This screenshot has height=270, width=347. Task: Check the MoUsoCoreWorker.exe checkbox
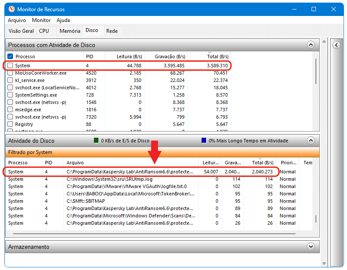[x=10, y=73]
